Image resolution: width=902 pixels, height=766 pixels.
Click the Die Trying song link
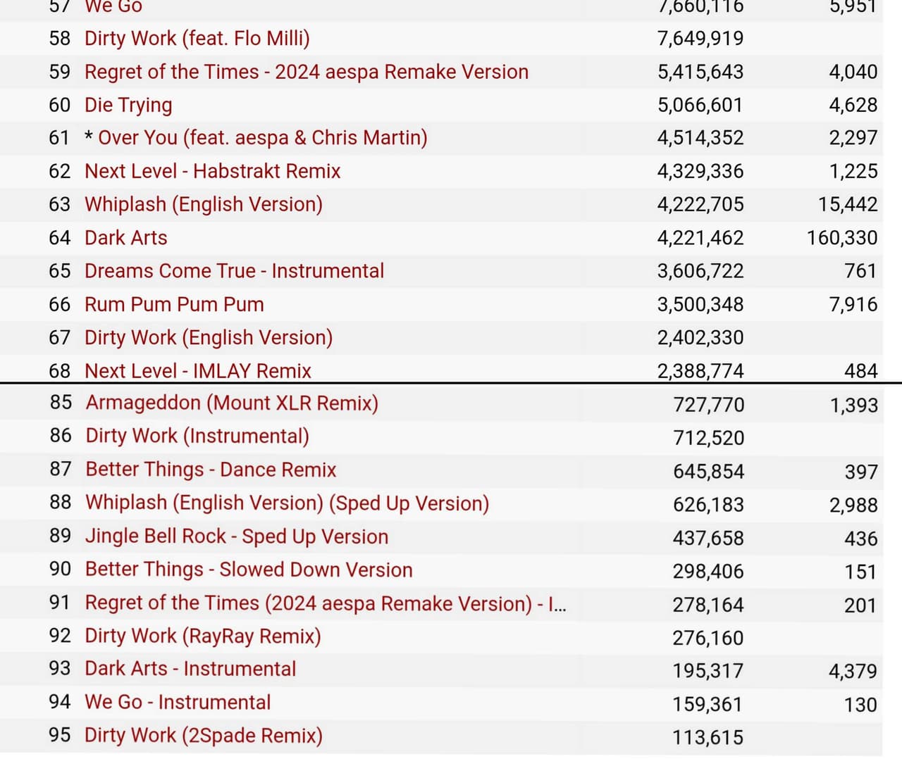coord(128,105)
